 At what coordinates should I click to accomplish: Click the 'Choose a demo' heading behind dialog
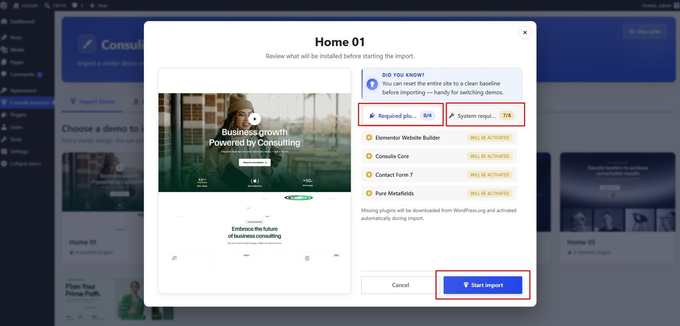[x=103, y=128]
